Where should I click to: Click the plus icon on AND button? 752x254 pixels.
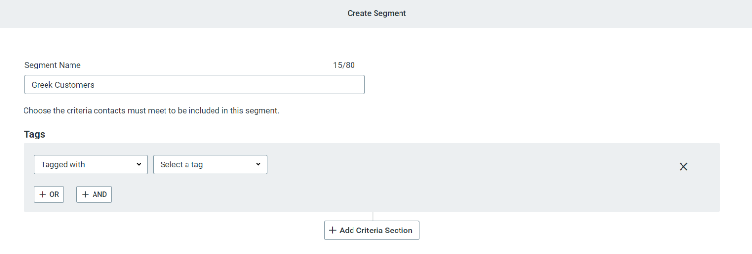coord(85,195)
